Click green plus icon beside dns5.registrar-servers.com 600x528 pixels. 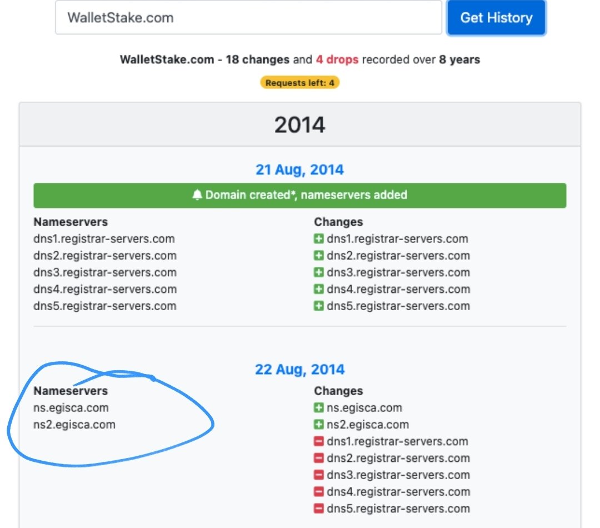319,306
